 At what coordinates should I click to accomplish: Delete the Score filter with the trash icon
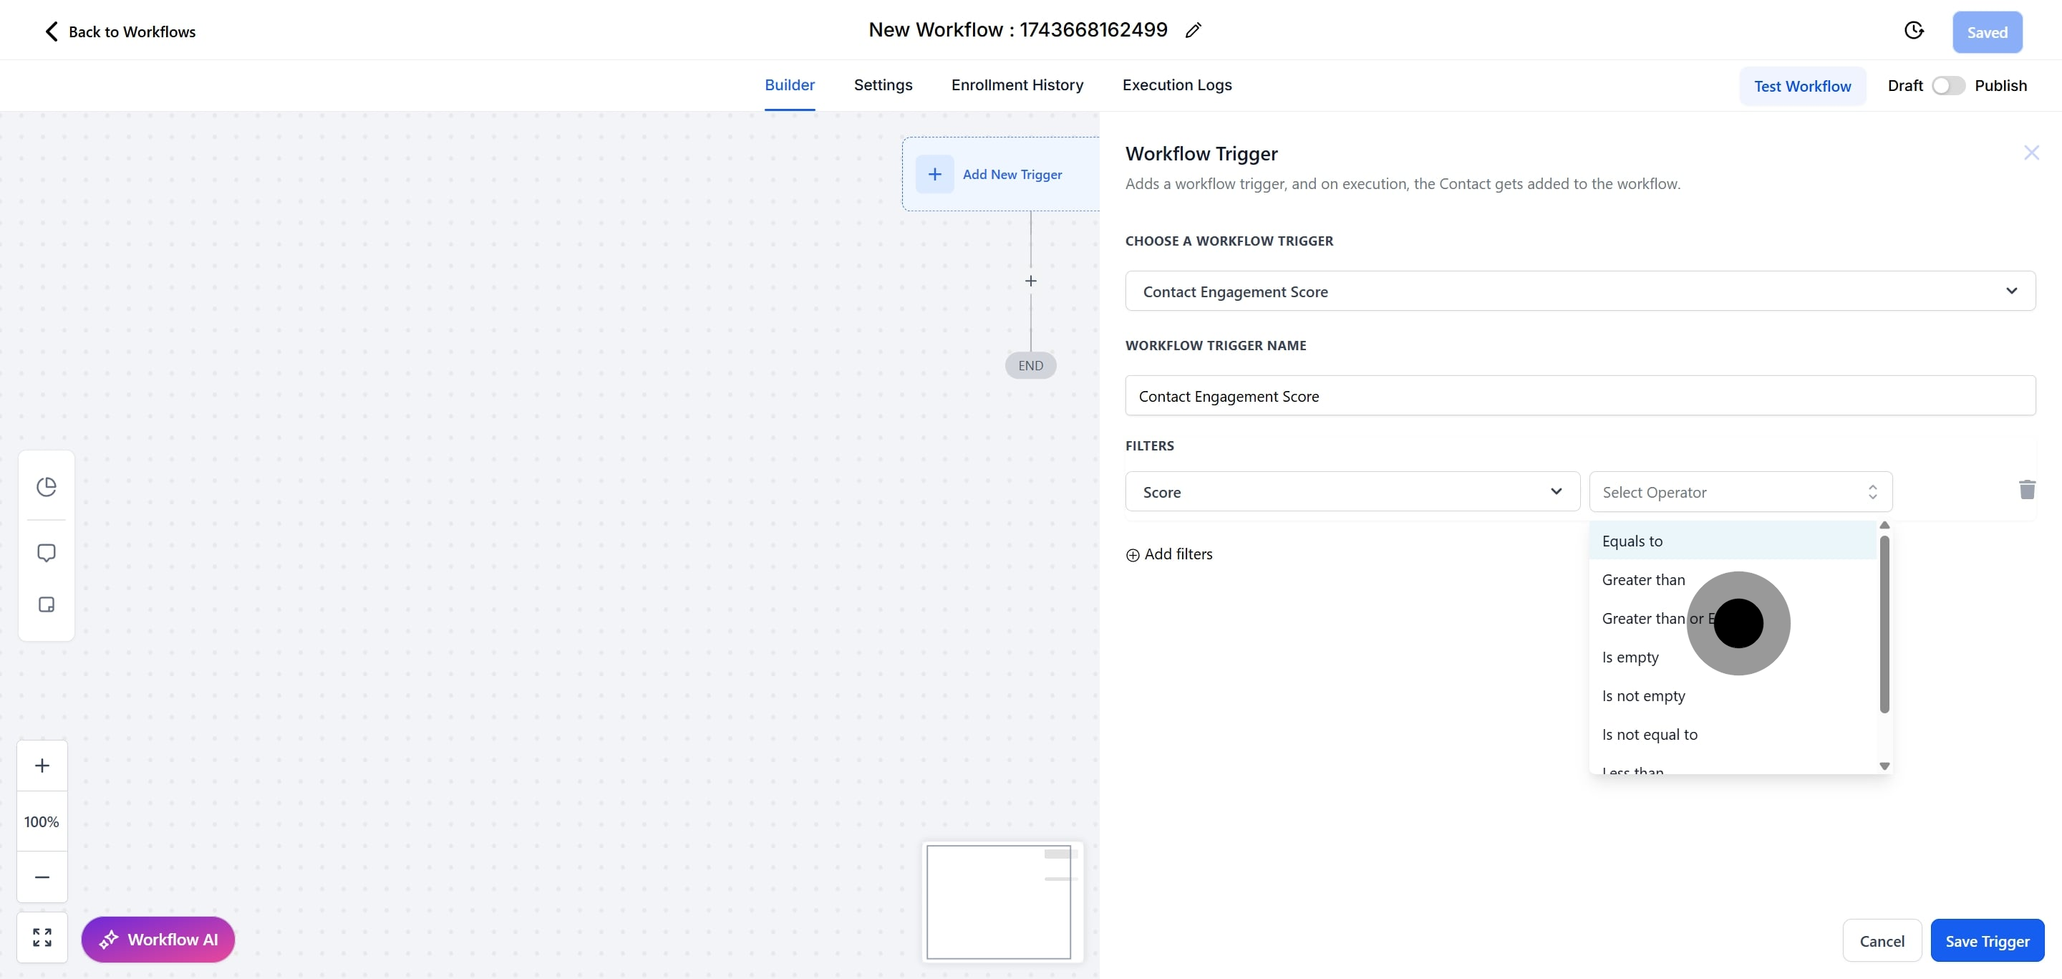point(2027,490)
